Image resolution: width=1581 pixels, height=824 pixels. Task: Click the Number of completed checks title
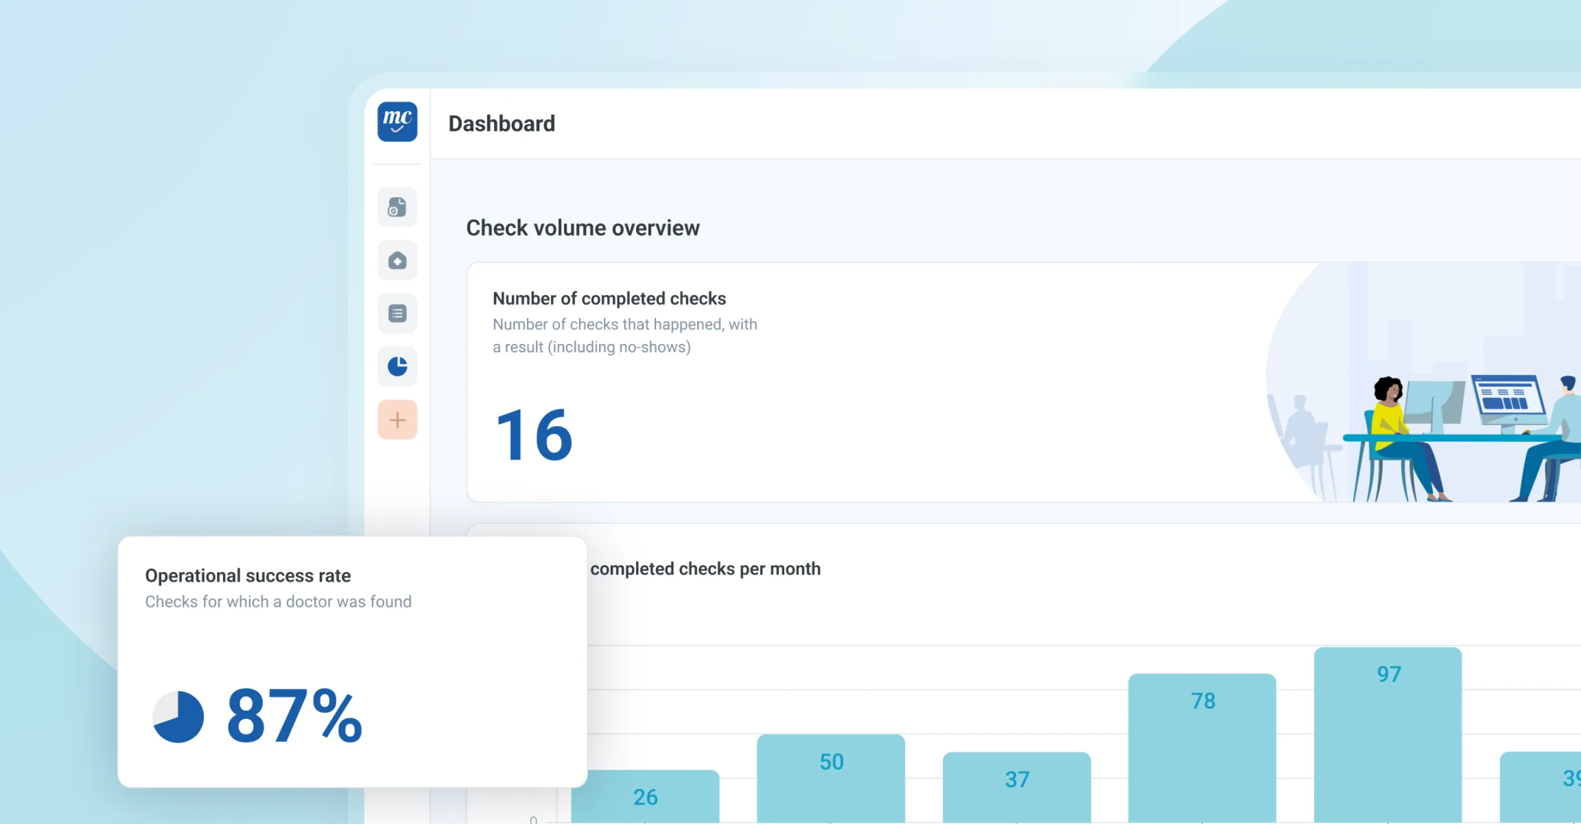[610, 298]
